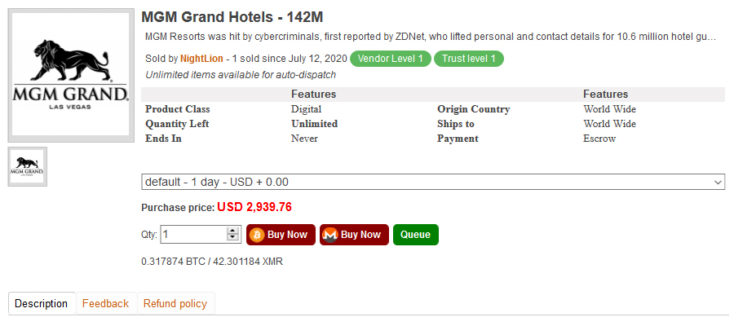The image size is (734, 326).
Task: Click the Qty input field
Action: pyautogui.click(x=193, y=235)
